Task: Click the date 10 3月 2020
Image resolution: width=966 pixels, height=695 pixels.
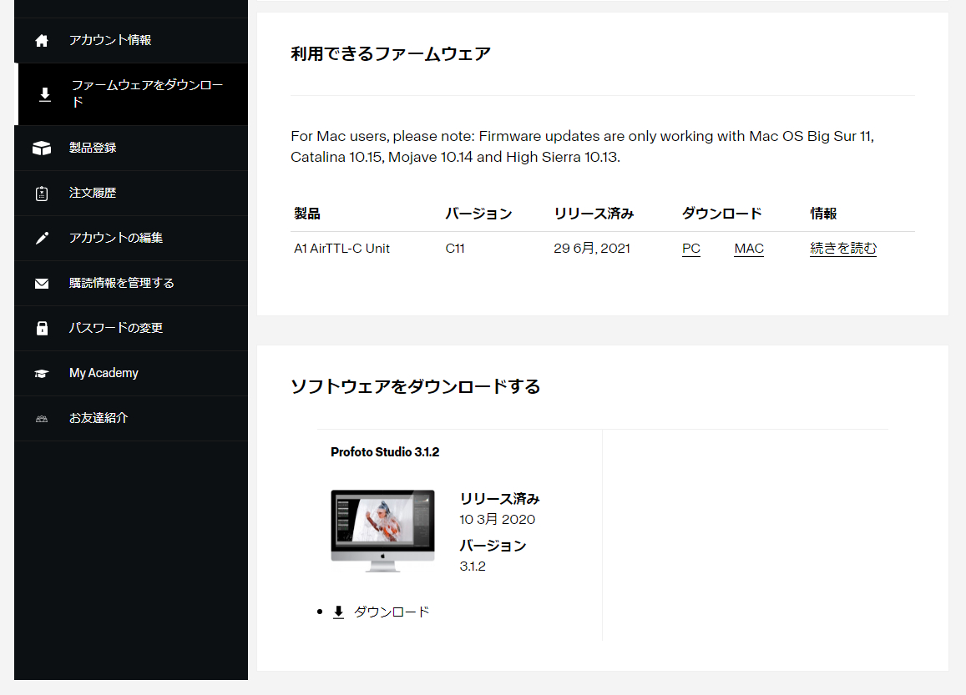Action: coord(497,520)
